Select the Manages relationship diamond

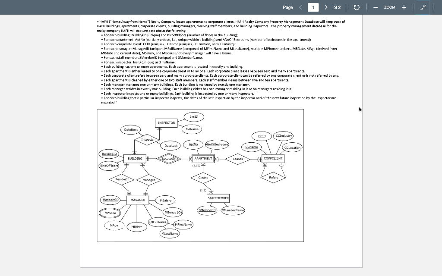coord(149,180)
